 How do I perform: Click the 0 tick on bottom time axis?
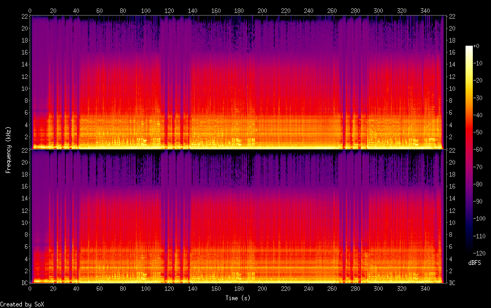30,289
